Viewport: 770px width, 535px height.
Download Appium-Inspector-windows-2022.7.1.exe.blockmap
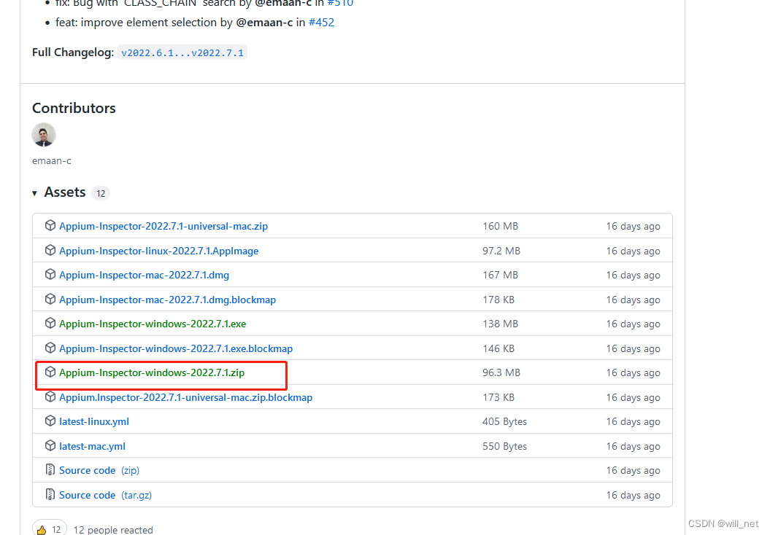point(176,348)
